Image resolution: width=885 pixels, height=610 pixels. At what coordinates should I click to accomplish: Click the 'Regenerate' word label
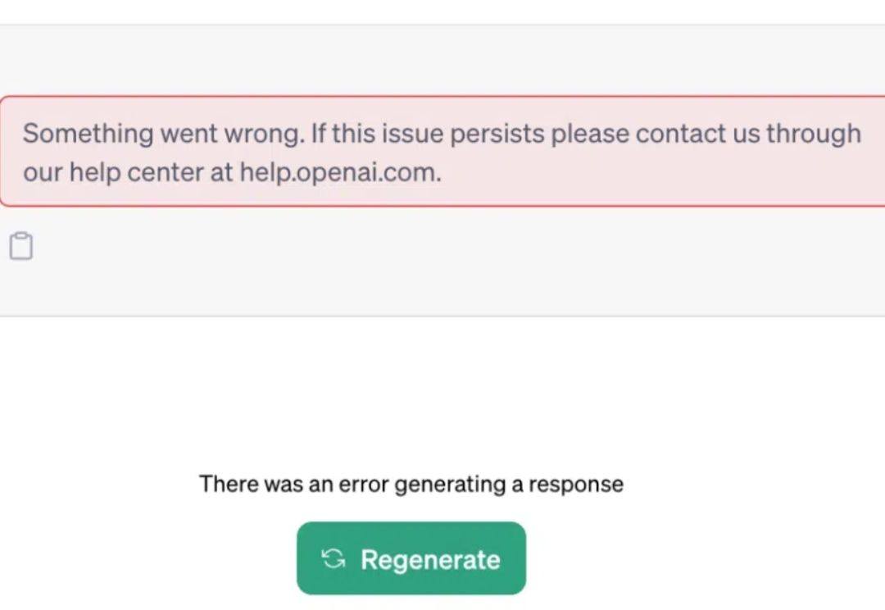pos(430,560)
